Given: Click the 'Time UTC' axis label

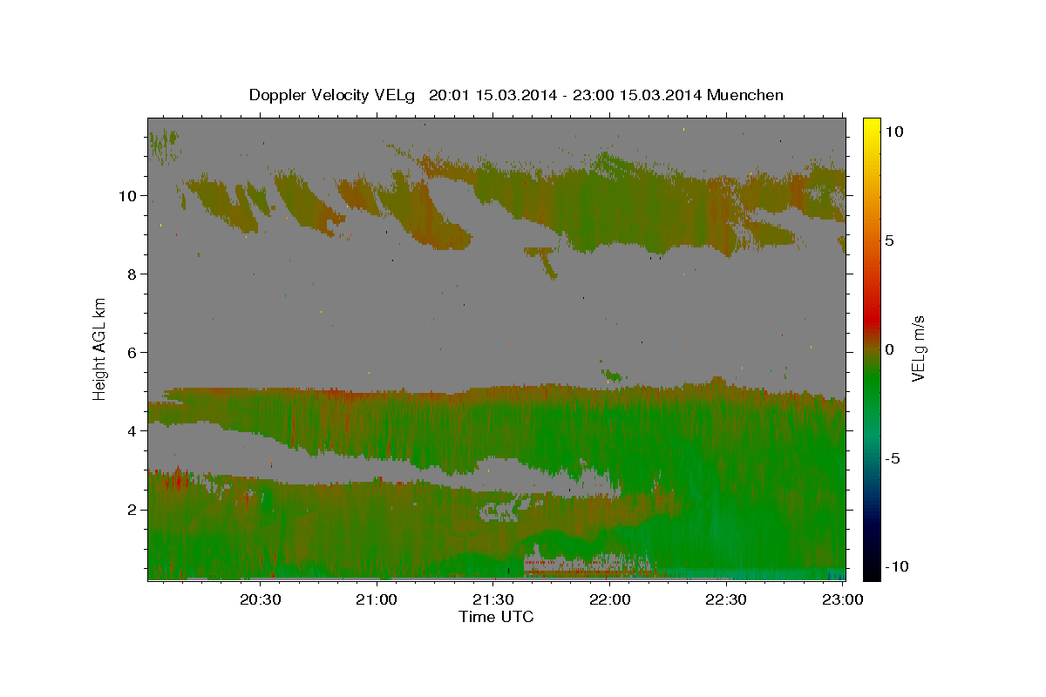Looking at the screenshot, I should [496, 617].
